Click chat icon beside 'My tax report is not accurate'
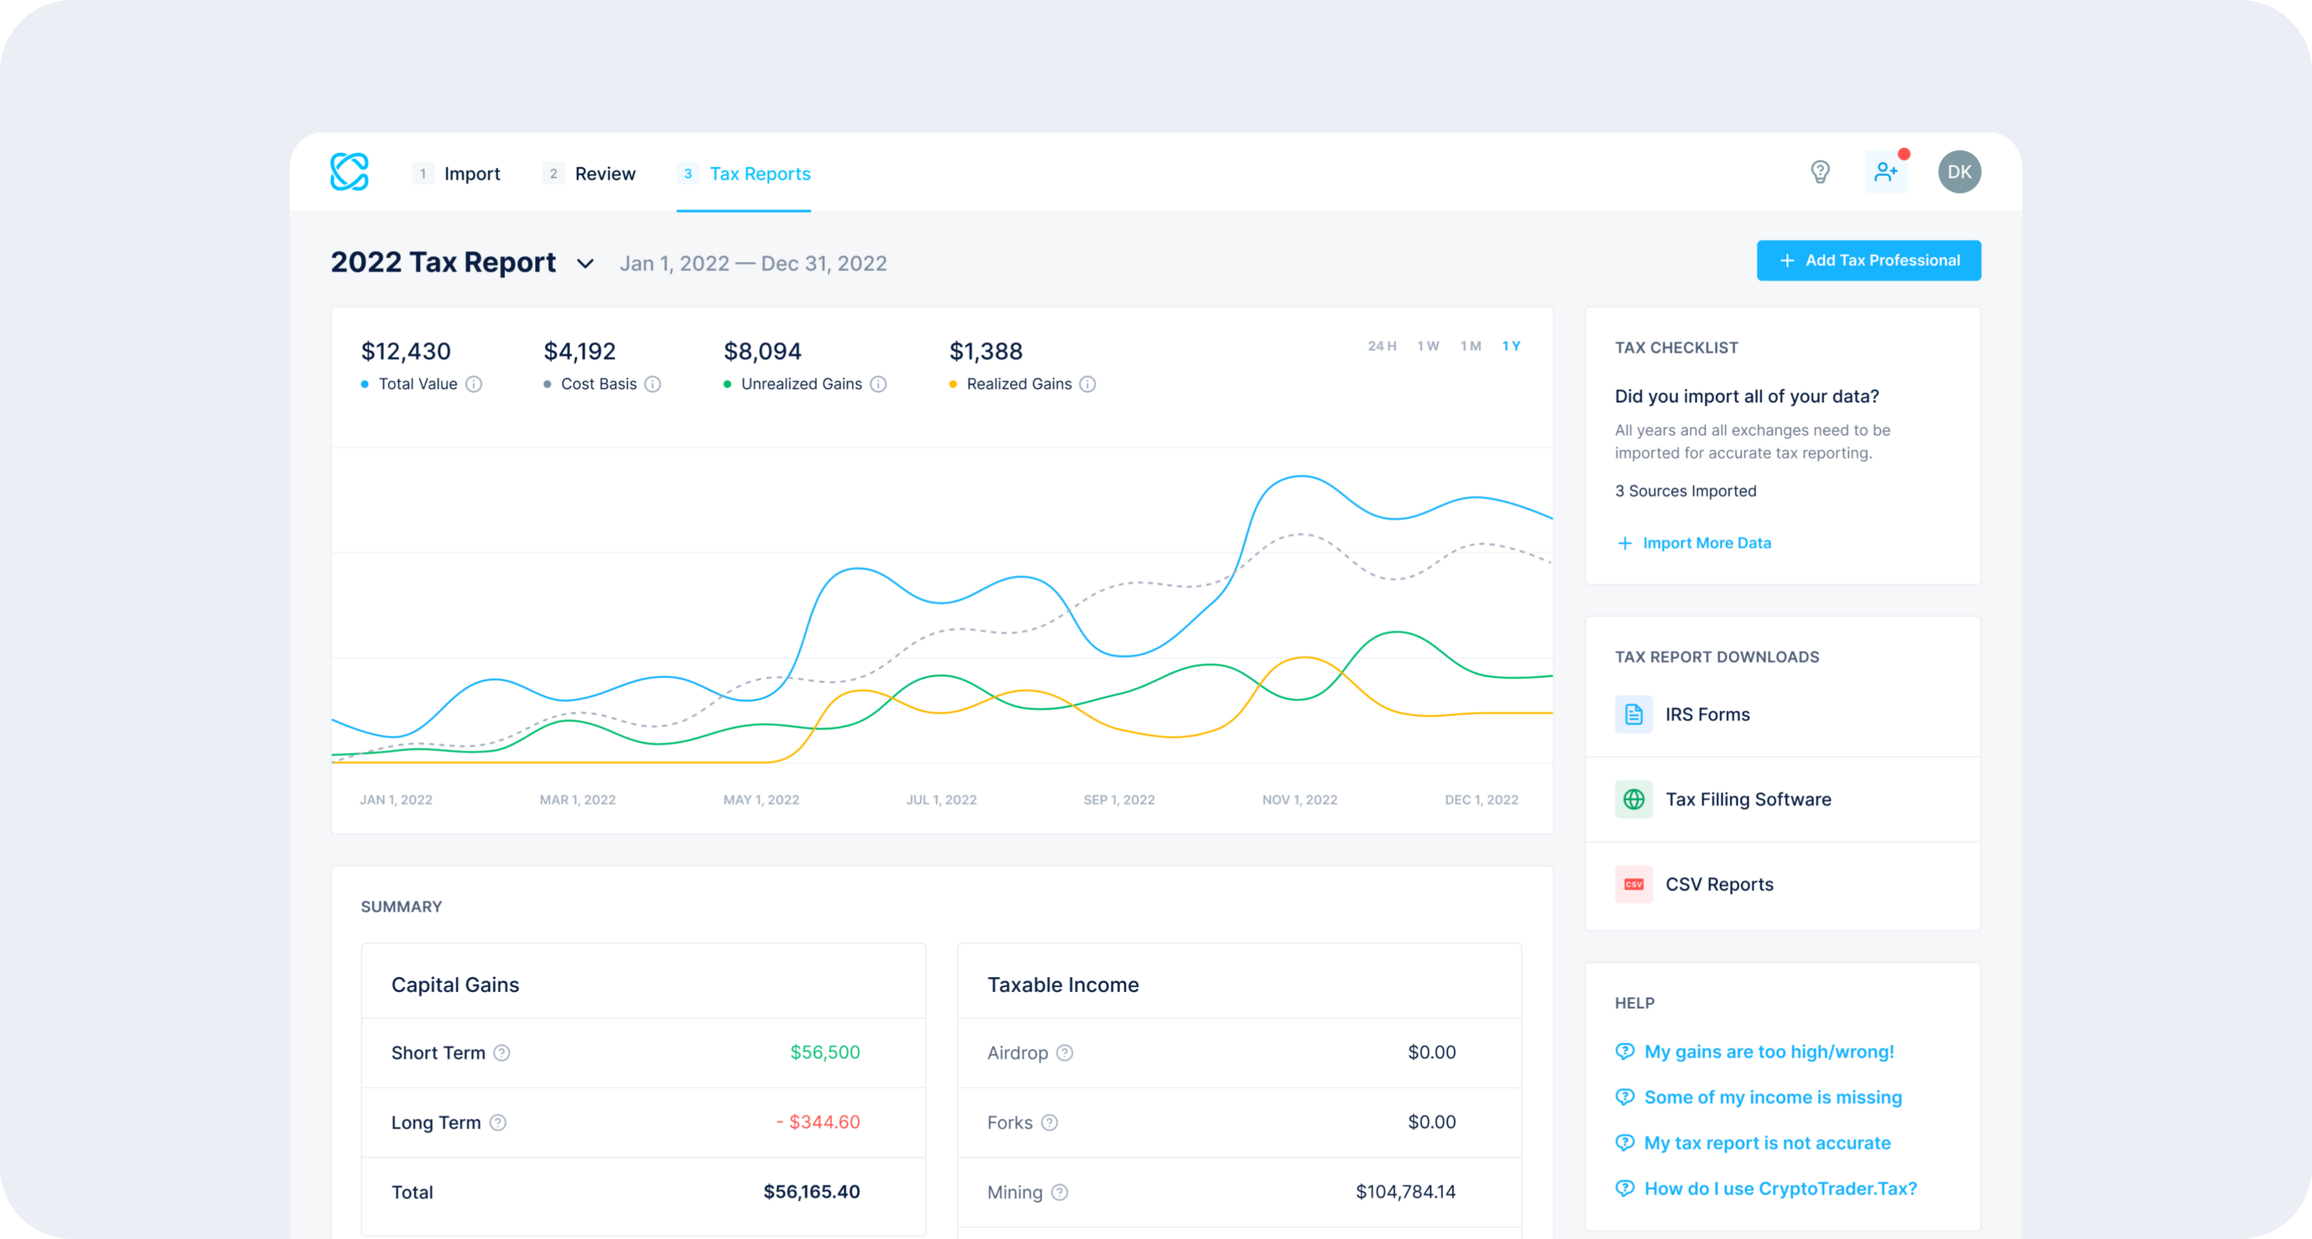Image resolution: width=2312 pixels, height=1239 pixels. click(x=1625, y=1143)
